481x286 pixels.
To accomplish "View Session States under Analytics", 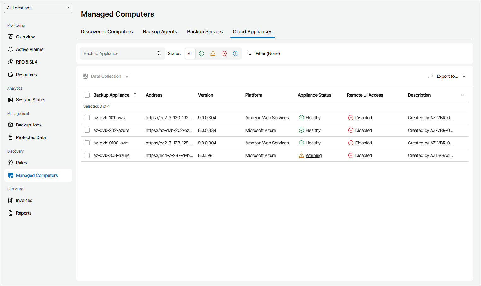I will pyautogui.click(x=30, y=99).
